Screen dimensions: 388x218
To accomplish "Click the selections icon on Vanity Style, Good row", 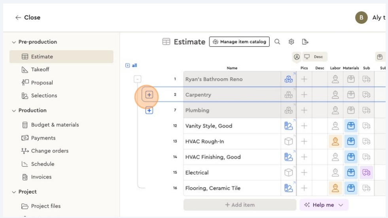I will pyautogui.click(x=289, y=126).
